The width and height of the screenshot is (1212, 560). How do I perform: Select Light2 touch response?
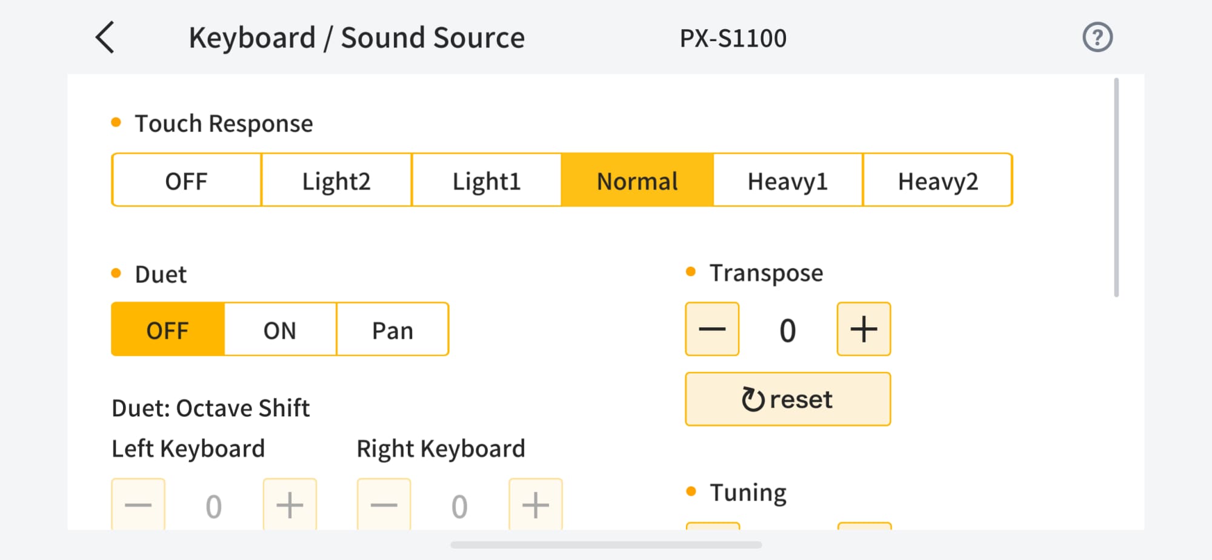pyautogui.click(x=336, y=181)
